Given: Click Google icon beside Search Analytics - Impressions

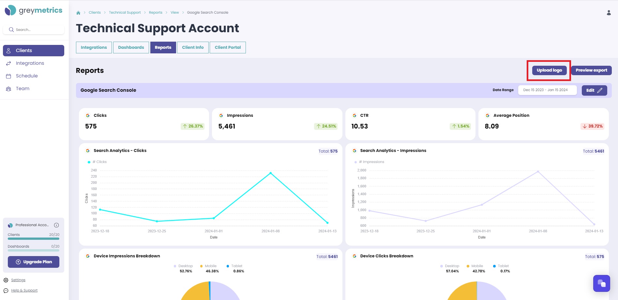Looking at the screenshot, I should tap(354, 151).
